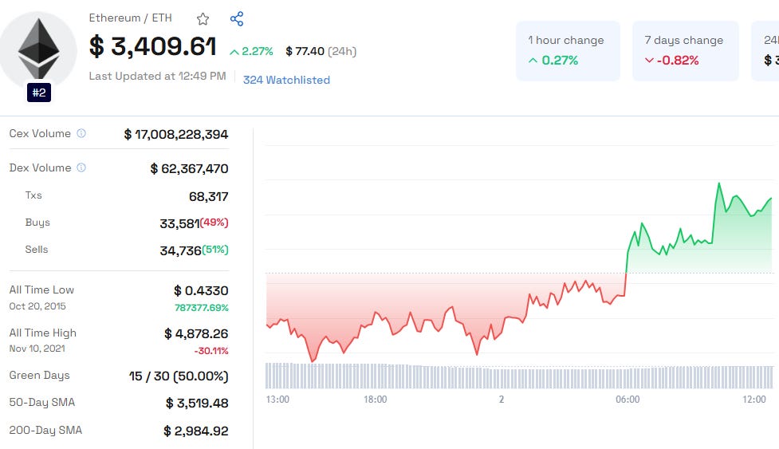Image resolution: width=779 pixels, height=449 pixels.
Task: Click the Sells value 34,736
Action: coord(180,251)
